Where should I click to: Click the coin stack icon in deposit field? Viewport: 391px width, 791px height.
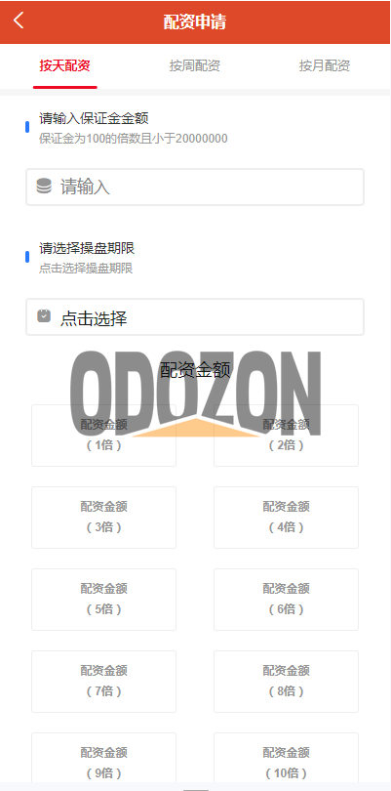[x=44, y=187]
